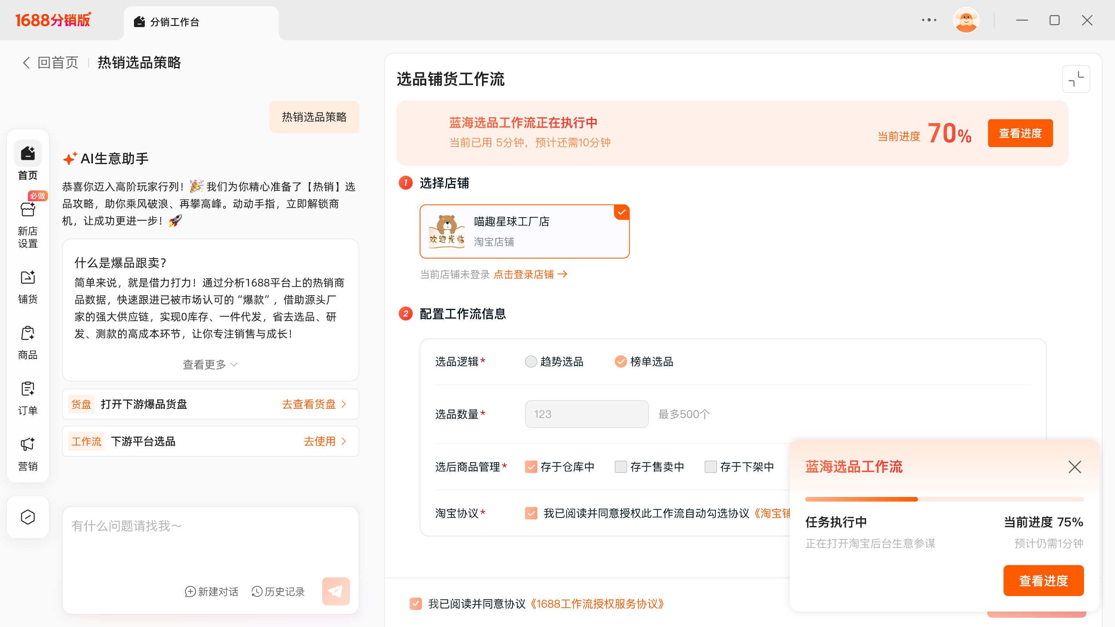1115x627 pixels.
Task: Click the orange send message icon
Action: pyautogui.click(x=336, y=591)
